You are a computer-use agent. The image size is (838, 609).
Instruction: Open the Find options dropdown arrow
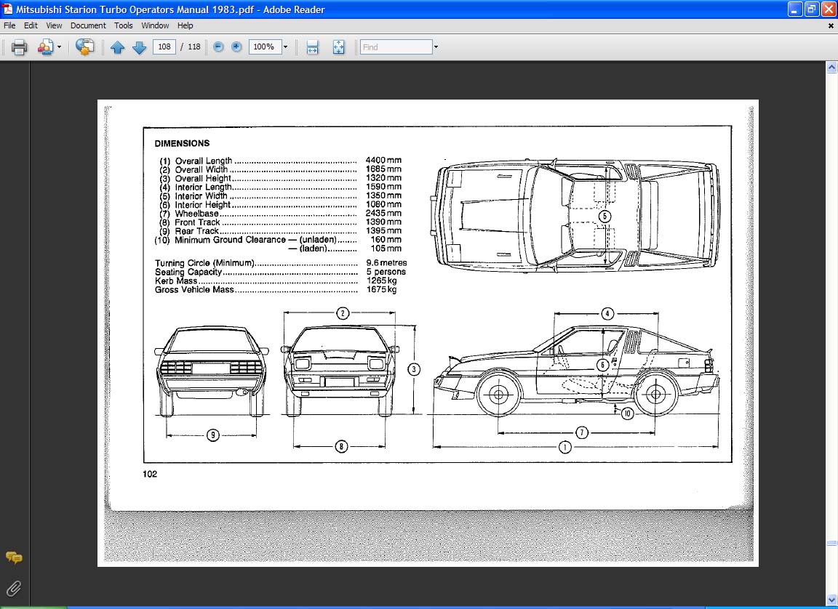436,47
